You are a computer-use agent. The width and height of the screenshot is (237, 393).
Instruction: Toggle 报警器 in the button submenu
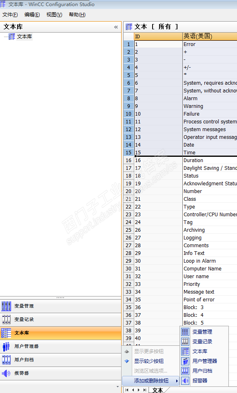[204, 381]
